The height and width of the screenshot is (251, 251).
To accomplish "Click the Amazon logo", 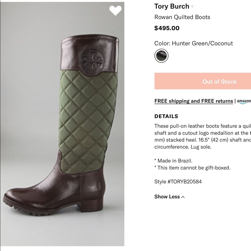I will (244, 101).
